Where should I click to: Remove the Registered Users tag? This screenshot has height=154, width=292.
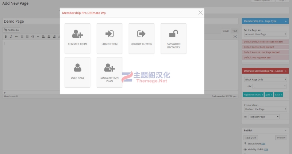pyautogui.click(x=262, y=95)
